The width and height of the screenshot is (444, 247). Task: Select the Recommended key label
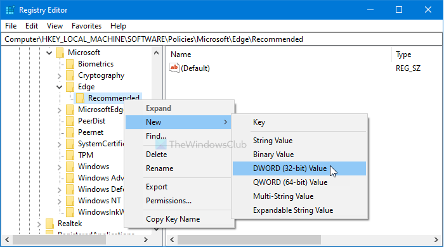click(x=114, y=98)
